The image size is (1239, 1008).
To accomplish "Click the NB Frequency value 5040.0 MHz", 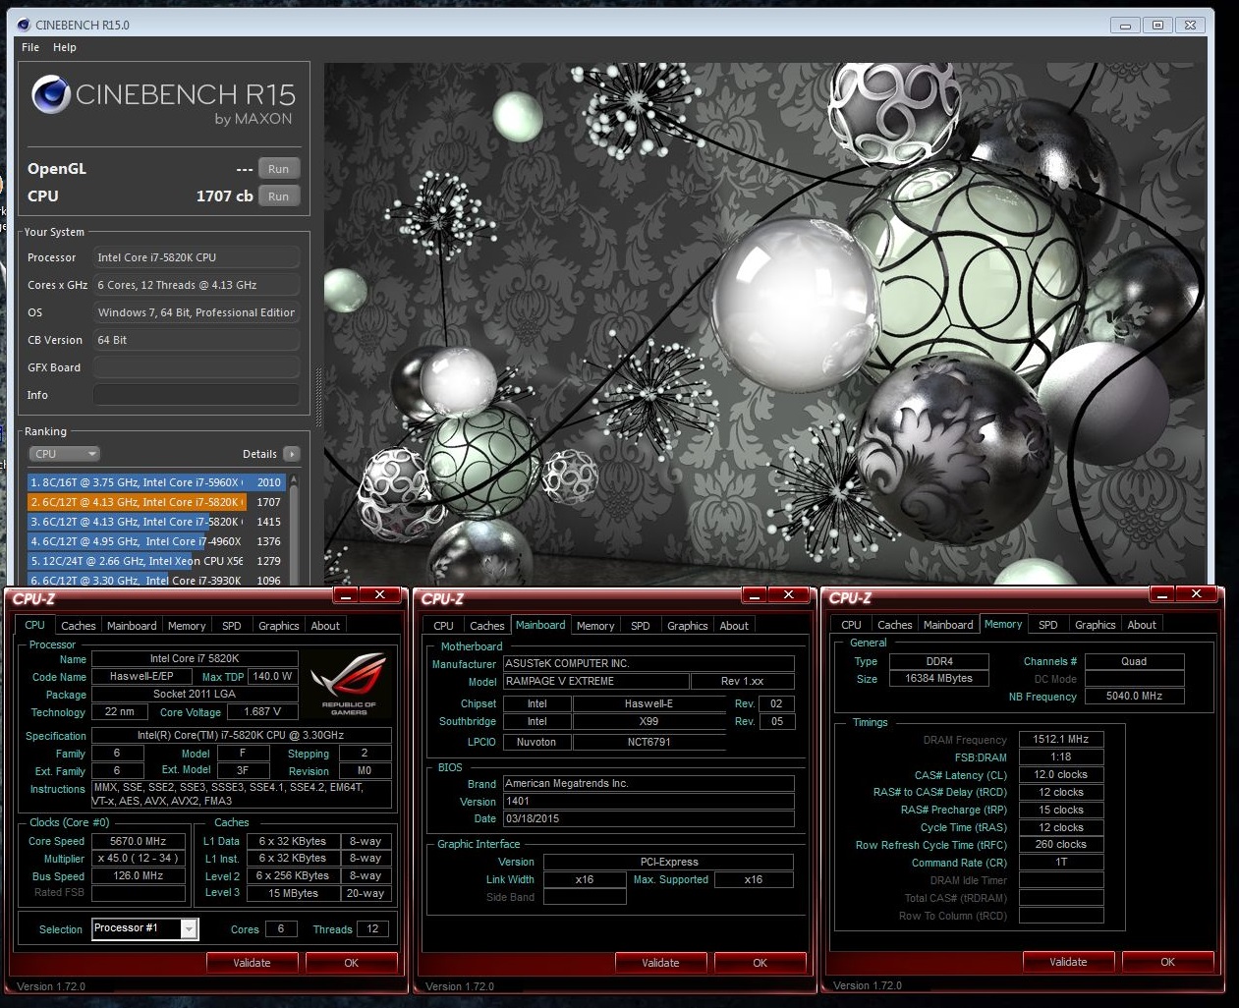I will [1134, 696].
